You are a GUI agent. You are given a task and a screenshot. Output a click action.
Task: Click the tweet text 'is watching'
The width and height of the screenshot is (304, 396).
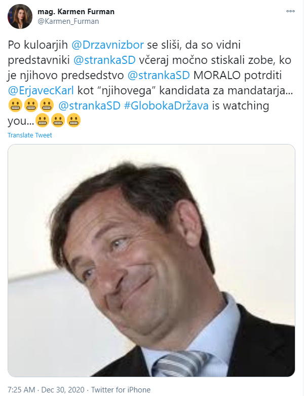[241, 105]
